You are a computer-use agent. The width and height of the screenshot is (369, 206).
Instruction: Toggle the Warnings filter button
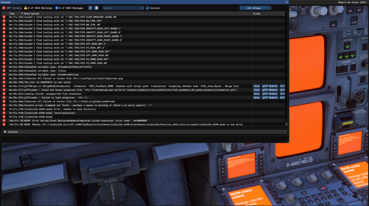38,8
